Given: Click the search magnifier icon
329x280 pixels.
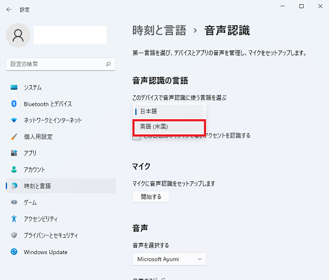Looking at the screenshot, I should 108,64.
